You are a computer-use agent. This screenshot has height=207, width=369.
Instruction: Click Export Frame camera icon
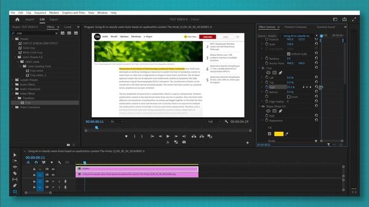point(184,142)
